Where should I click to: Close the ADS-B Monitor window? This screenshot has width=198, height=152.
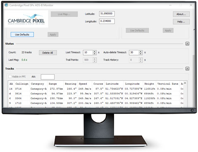coord(191,5)
